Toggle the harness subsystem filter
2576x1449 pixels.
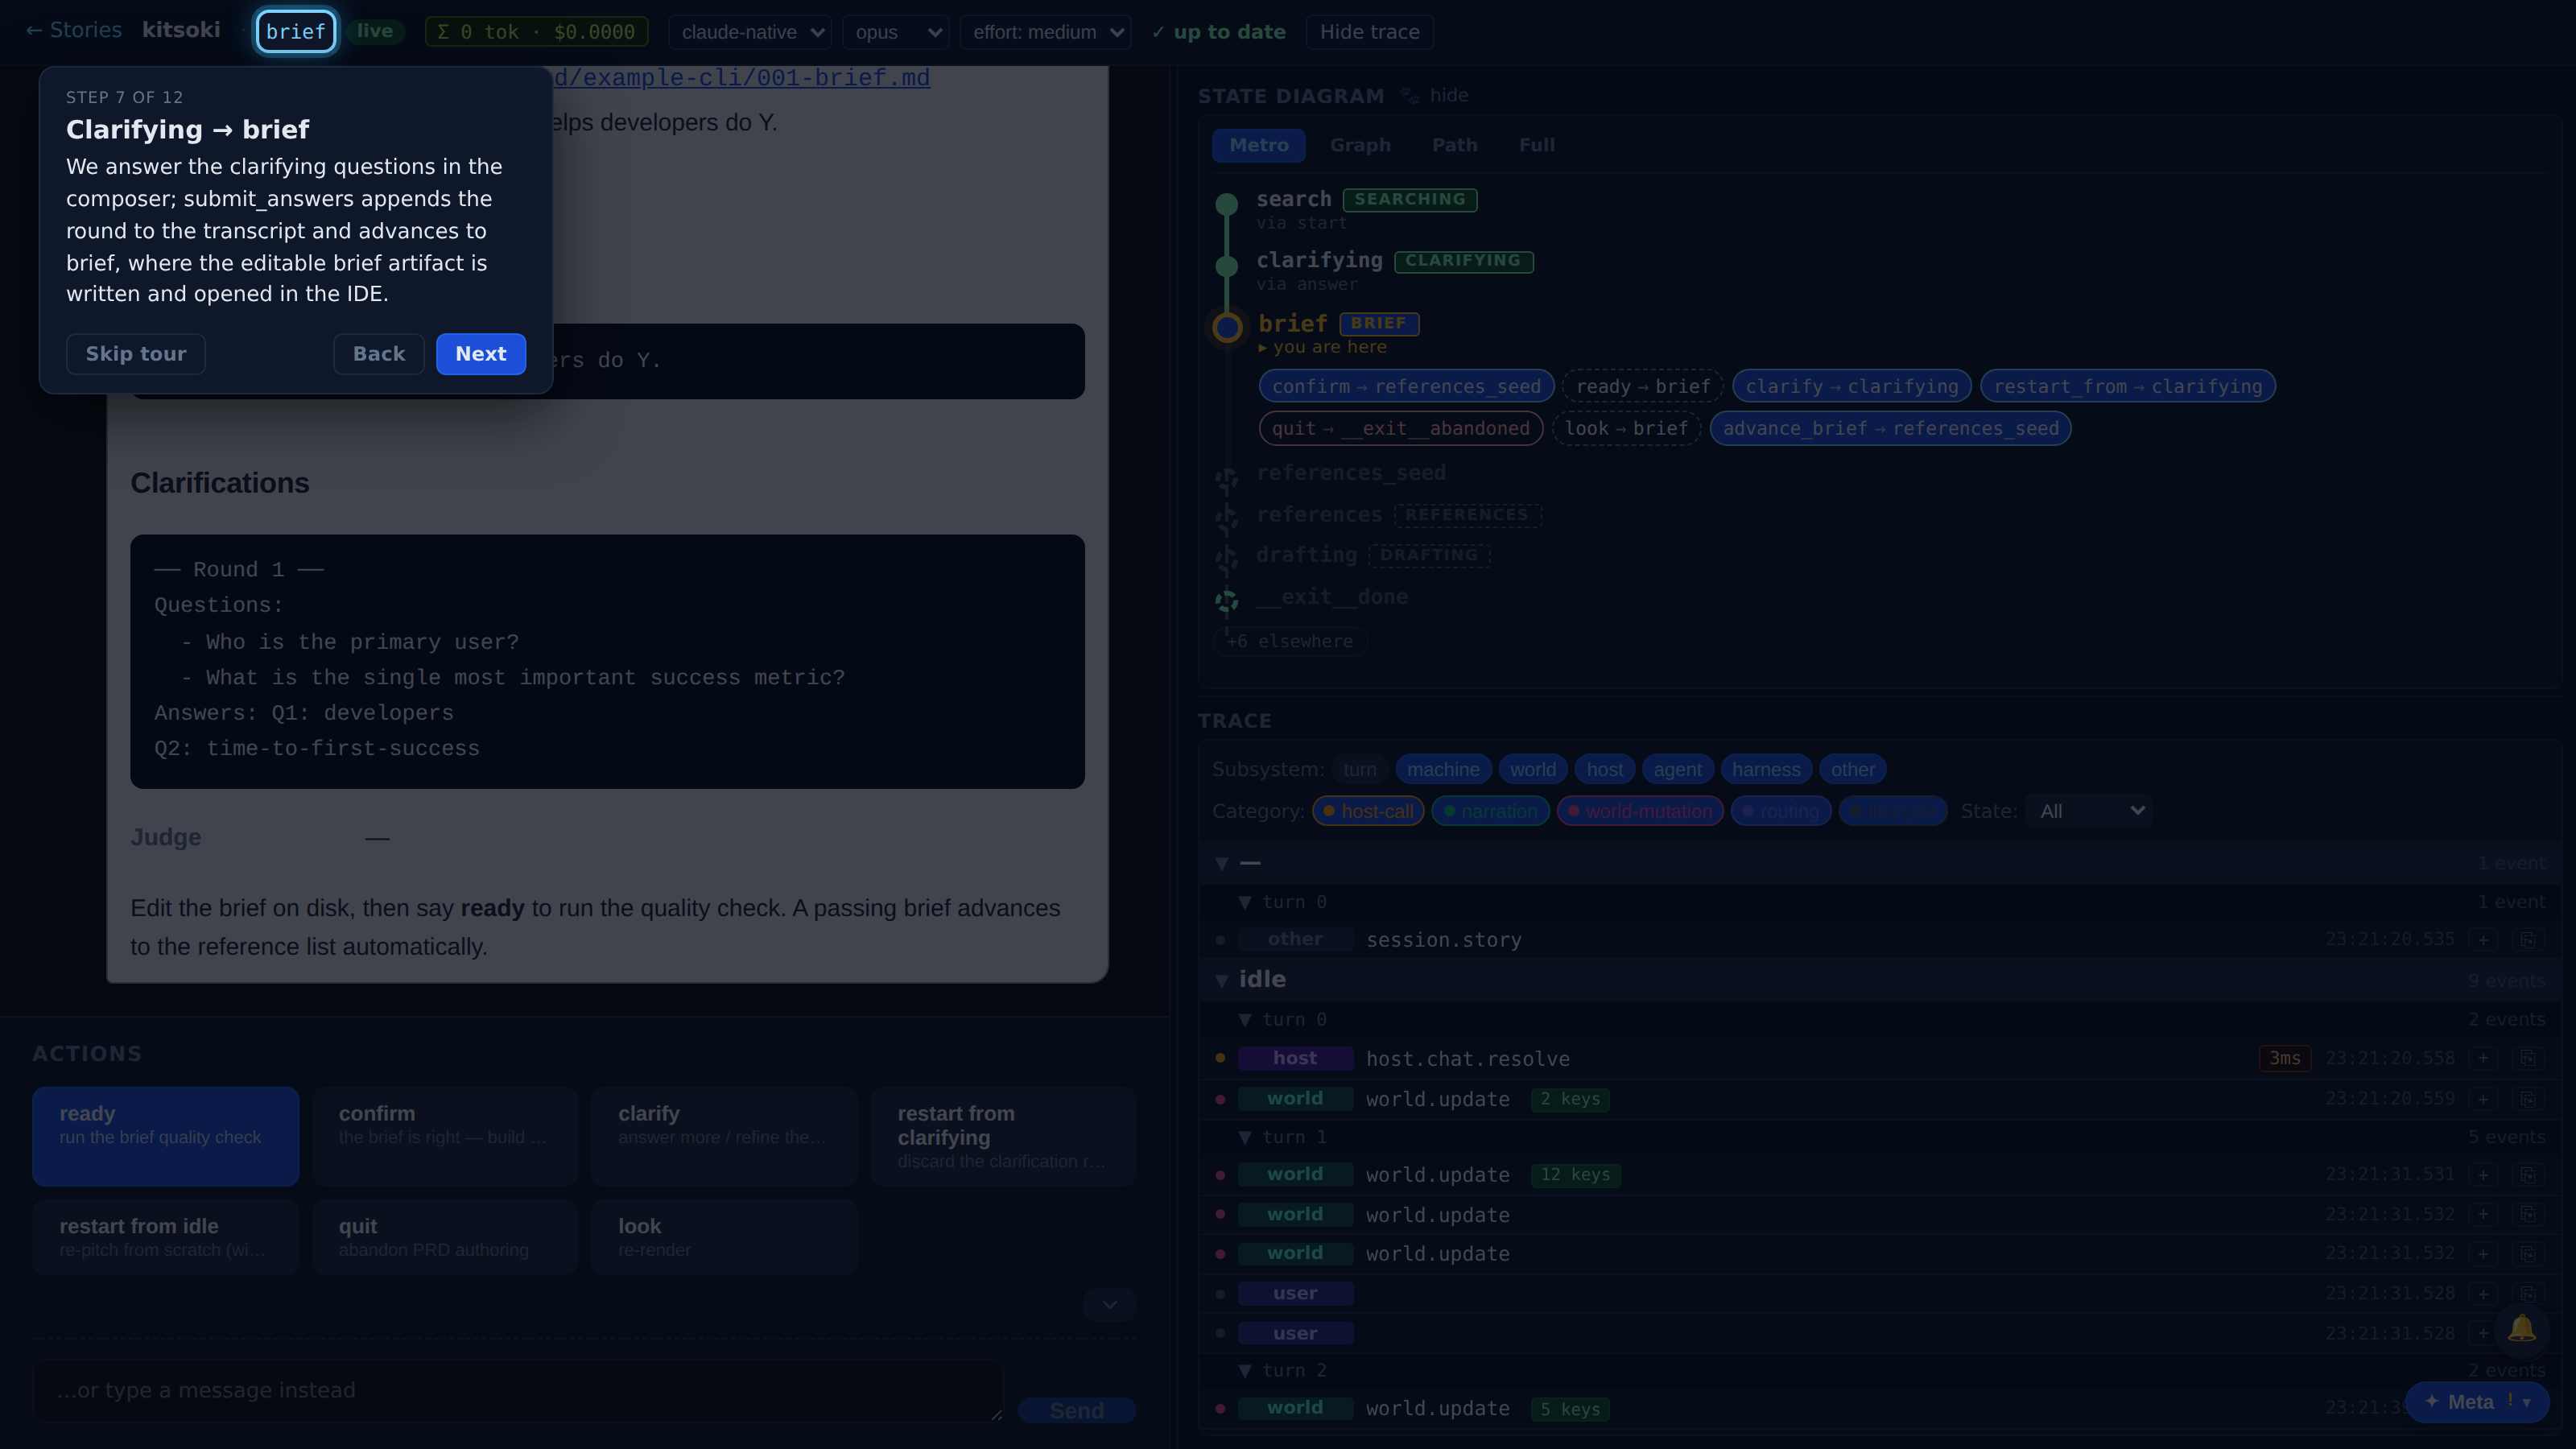1766,769
